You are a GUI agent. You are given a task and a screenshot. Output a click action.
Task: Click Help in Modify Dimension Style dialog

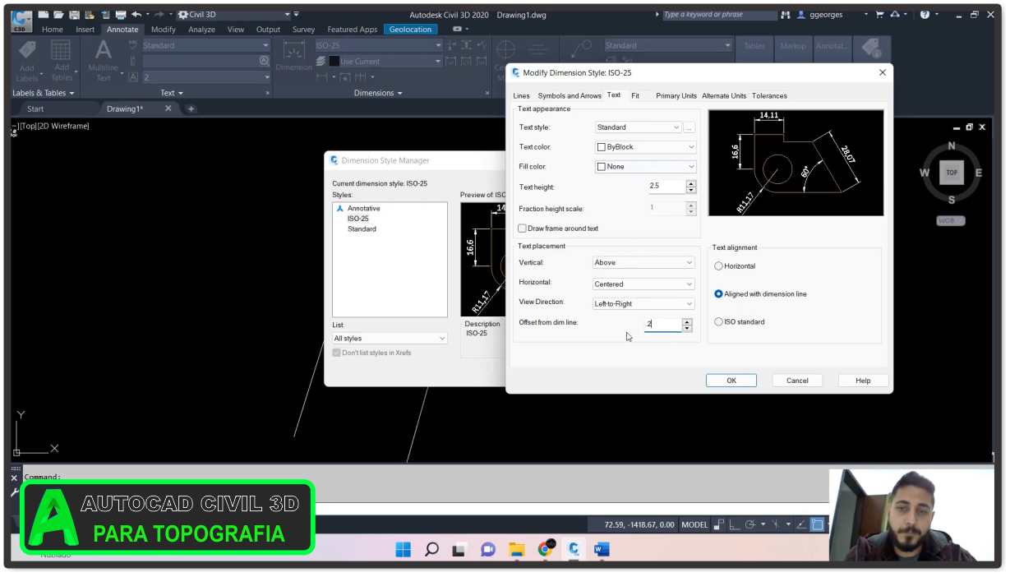pyautogui.click(x=863, y=381)
